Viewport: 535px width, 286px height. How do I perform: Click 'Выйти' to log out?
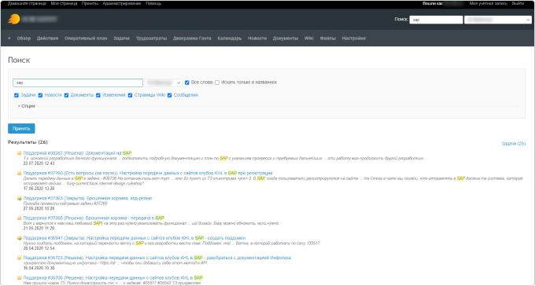[518, 3]
